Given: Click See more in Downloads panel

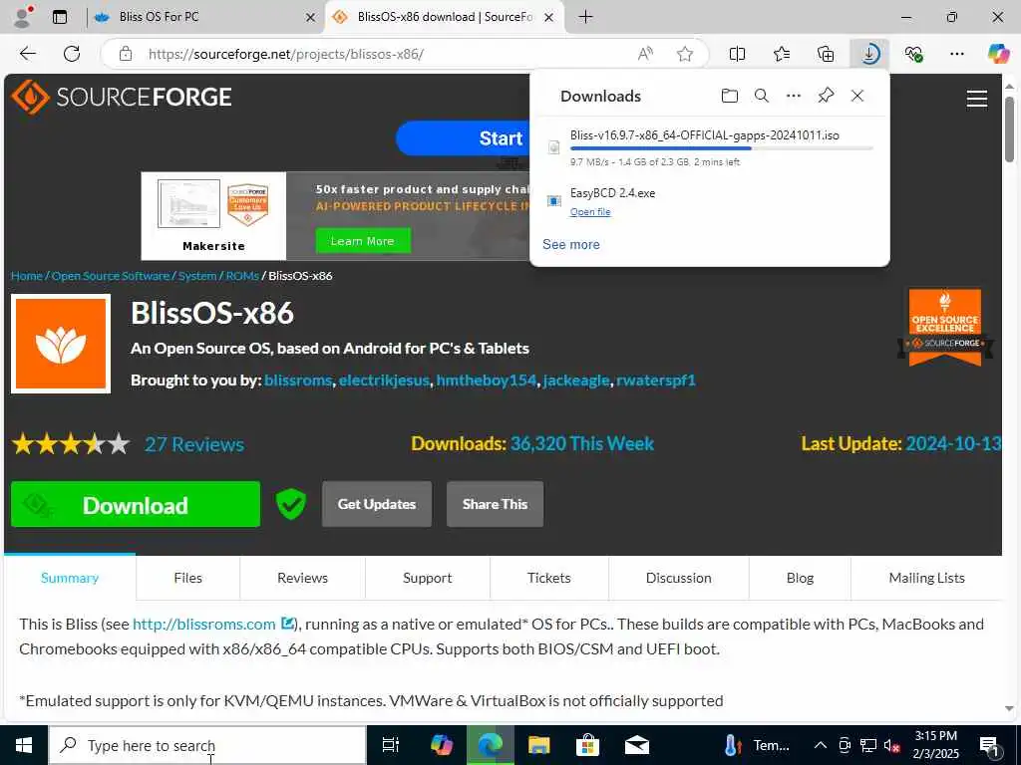Looking at the screenshot, I should click(x=571, y=245).
